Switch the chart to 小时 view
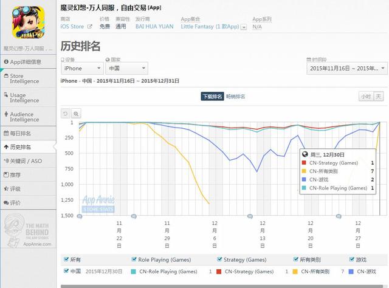The image size is (389, 288). pos(366,96)
